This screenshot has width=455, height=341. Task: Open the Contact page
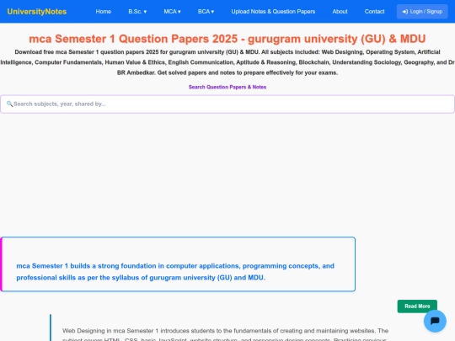(x=374, y=12)
